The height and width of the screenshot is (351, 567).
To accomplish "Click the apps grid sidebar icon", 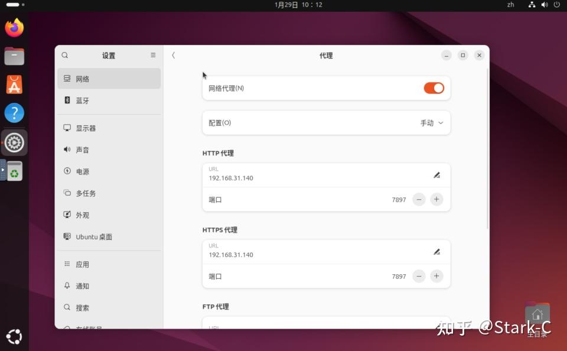I will click(x=67, y=264).
